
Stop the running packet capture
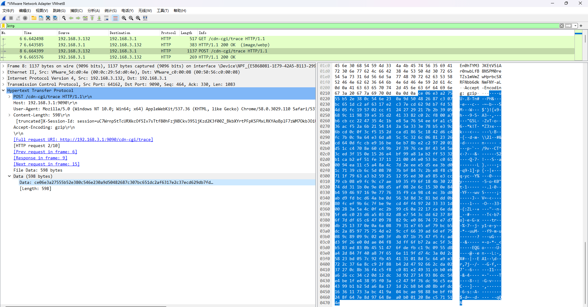(x=11, y=18)
